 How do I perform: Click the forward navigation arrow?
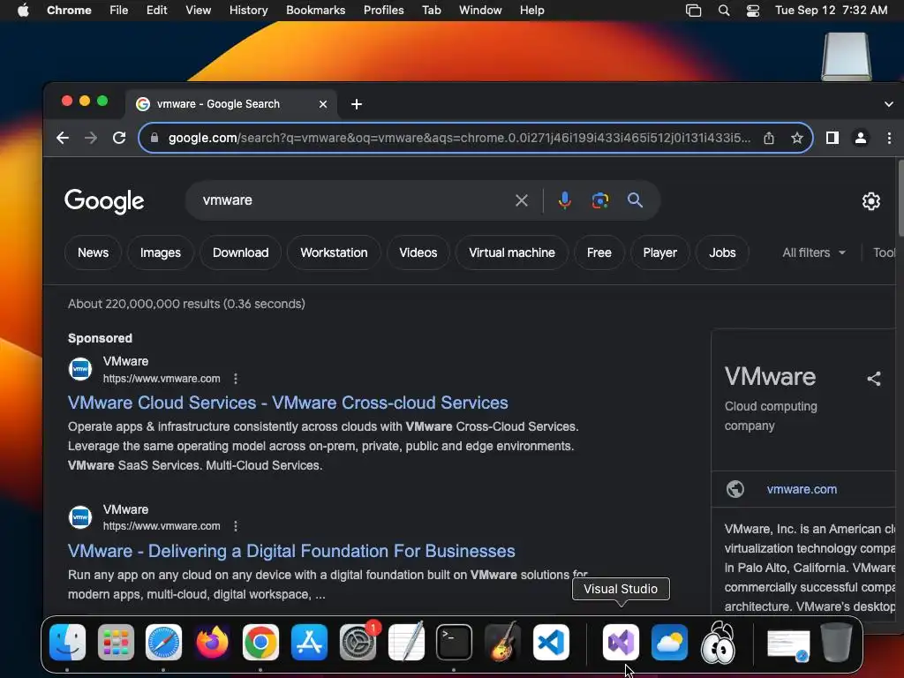[x=91, y=138]
